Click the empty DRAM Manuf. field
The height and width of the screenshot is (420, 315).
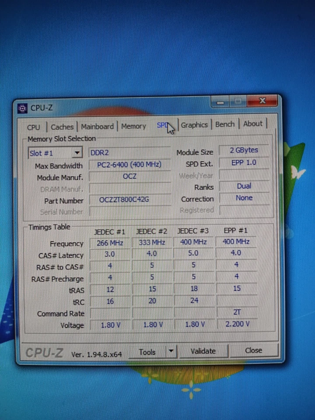click(129, 188)
